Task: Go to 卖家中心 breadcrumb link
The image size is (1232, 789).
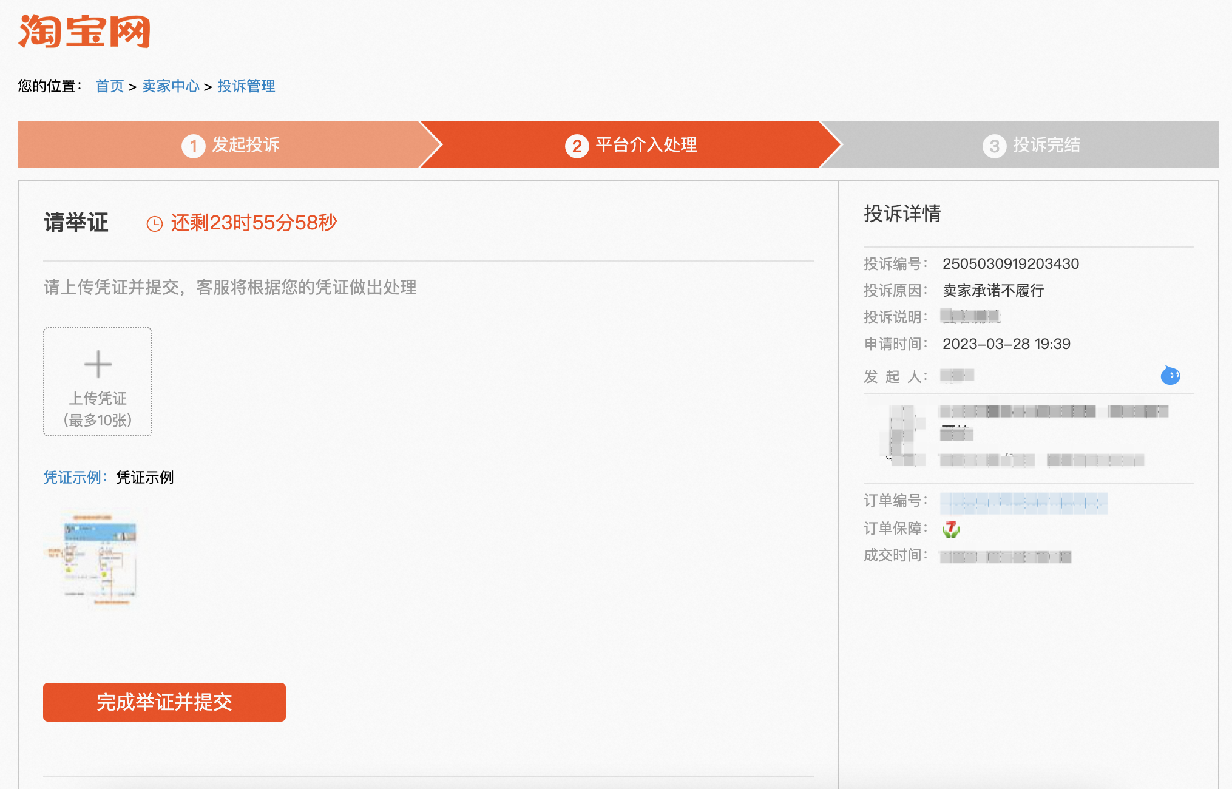Action: coord(171,86)
